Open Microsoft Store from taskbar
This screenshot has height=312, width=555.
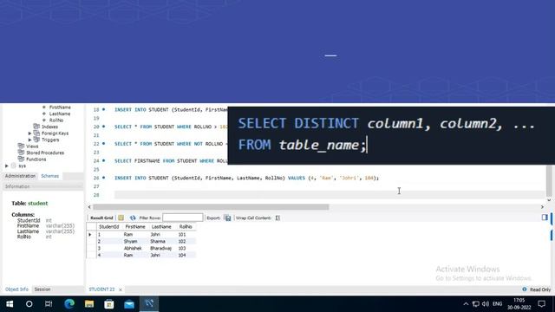click(x=109, y=304)
